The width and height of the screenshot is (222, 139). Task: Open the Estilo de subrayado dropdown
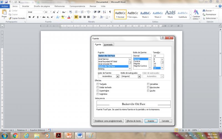[139, 76]
